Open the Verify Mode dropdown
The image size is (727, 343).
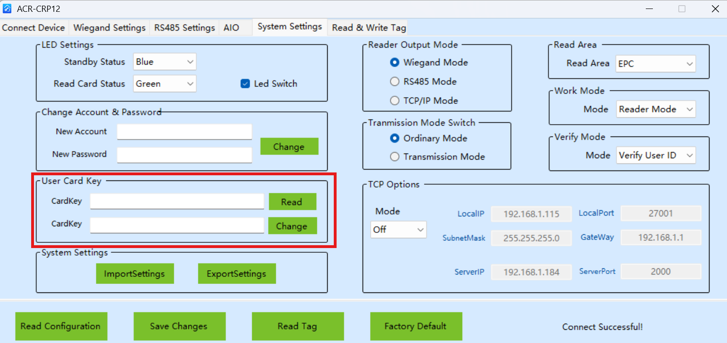656,155
